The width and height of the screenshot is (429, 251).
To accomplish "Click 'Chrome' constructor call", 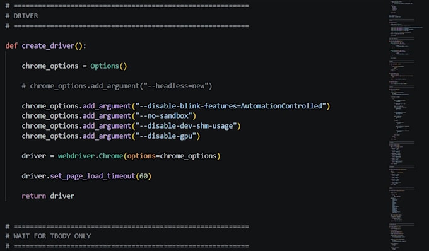I will pos(111,156).
